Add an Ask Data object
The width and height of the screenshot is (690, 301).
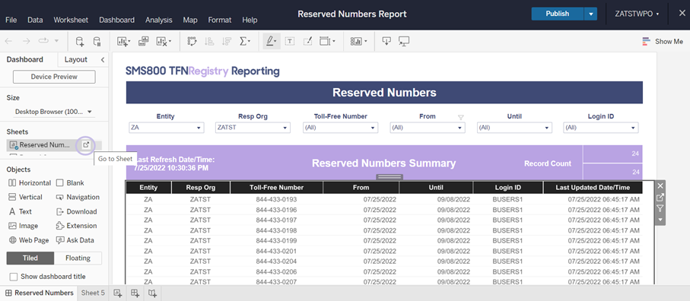tap(75, 240)
